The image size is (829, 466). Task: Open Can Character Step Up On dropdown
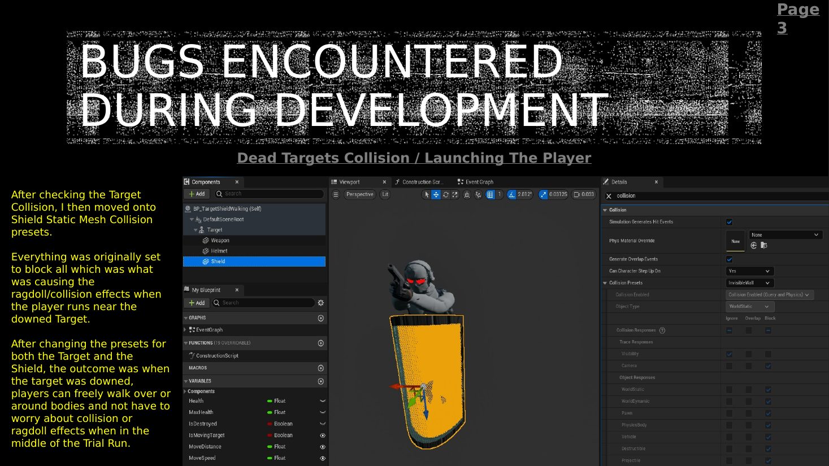point(749,271)
